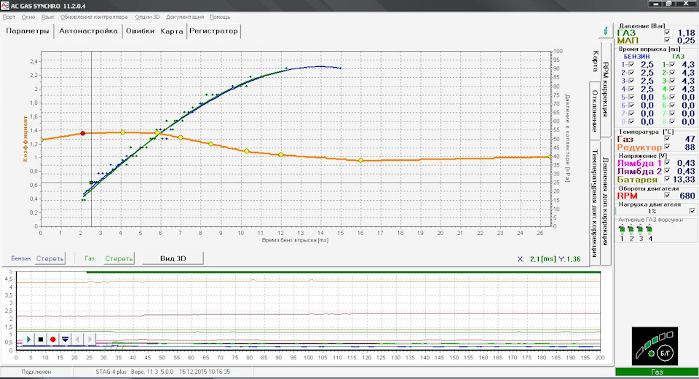Toggle the Редуктор temperature checkbox
The width and height of the screenshot is (699, 379).
pyautogui.click(x=667, y=146)
